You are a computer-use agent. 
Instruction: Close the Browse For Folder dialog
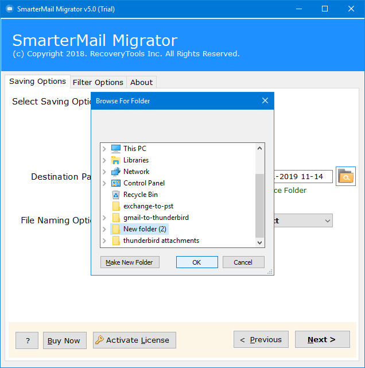click(x=265, y=100)
